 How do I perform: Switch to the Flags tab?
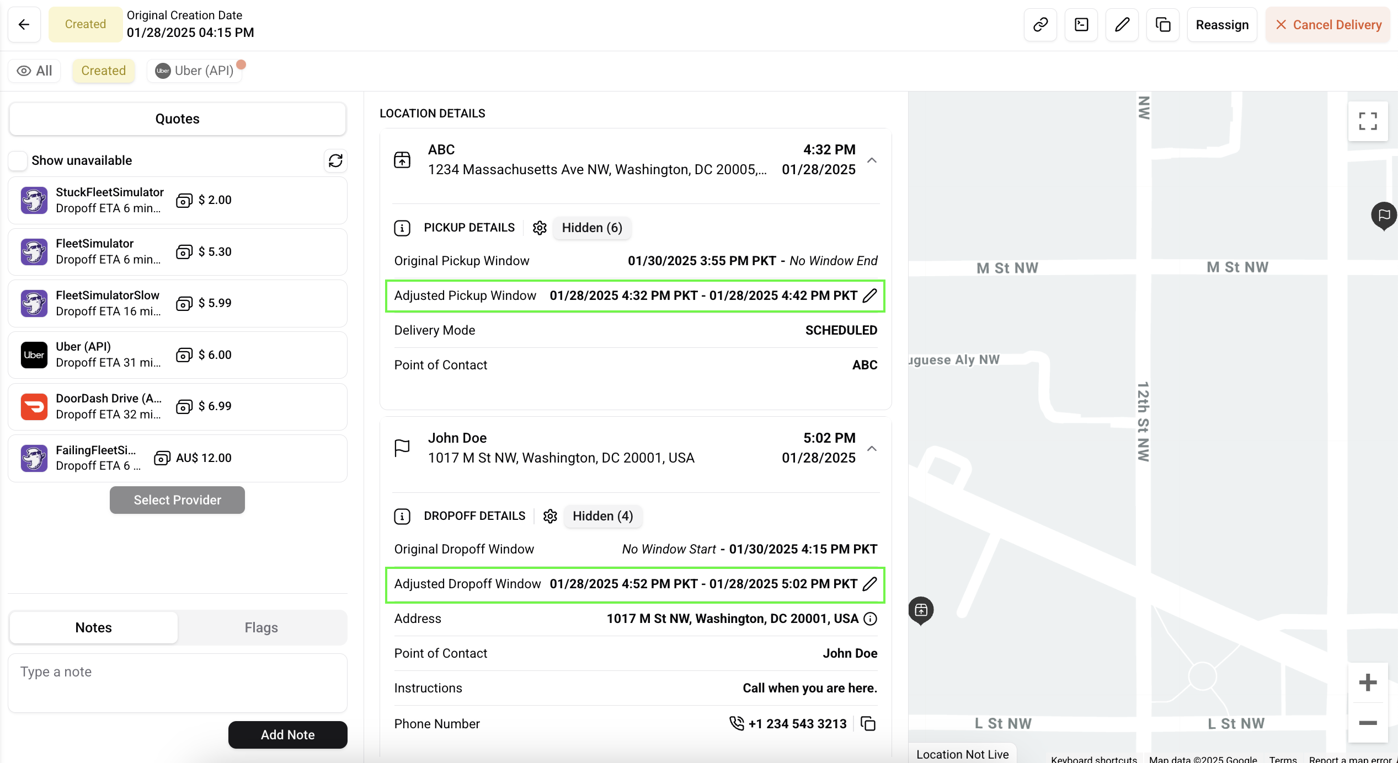[x=261, y=627]
